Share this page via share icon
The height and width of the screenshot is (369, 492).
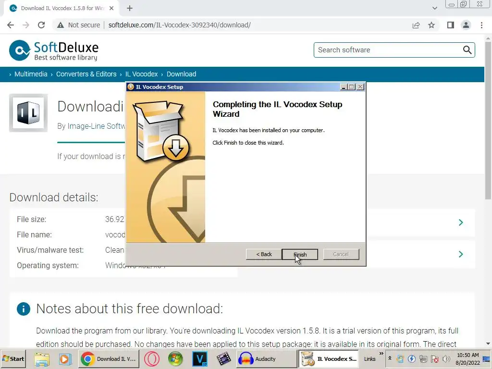tap(416, 25)
